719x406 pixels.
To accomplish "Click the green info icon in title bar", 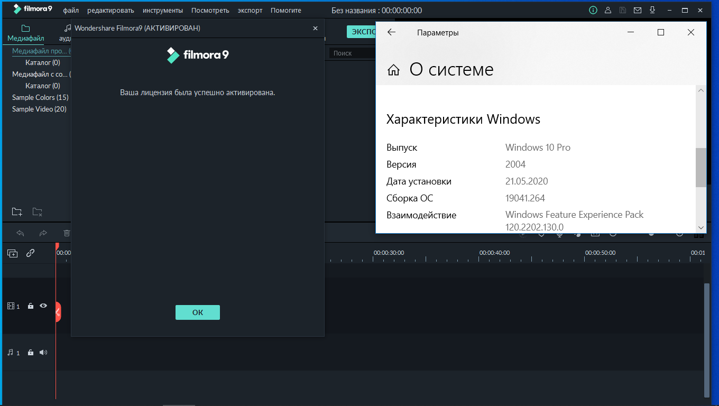I will 593,10.
